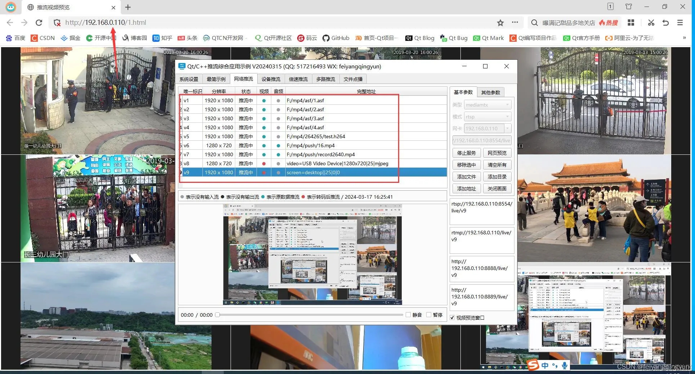Bookmark this page using the star icon
This screenshot has width=695, height=374.
click(x=500, y=22)
